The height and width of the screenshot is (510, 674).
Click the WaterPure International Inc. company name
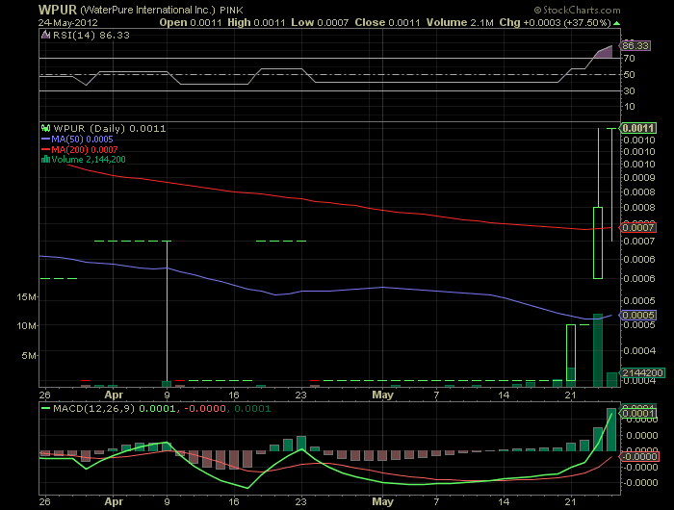click(147, 10)
